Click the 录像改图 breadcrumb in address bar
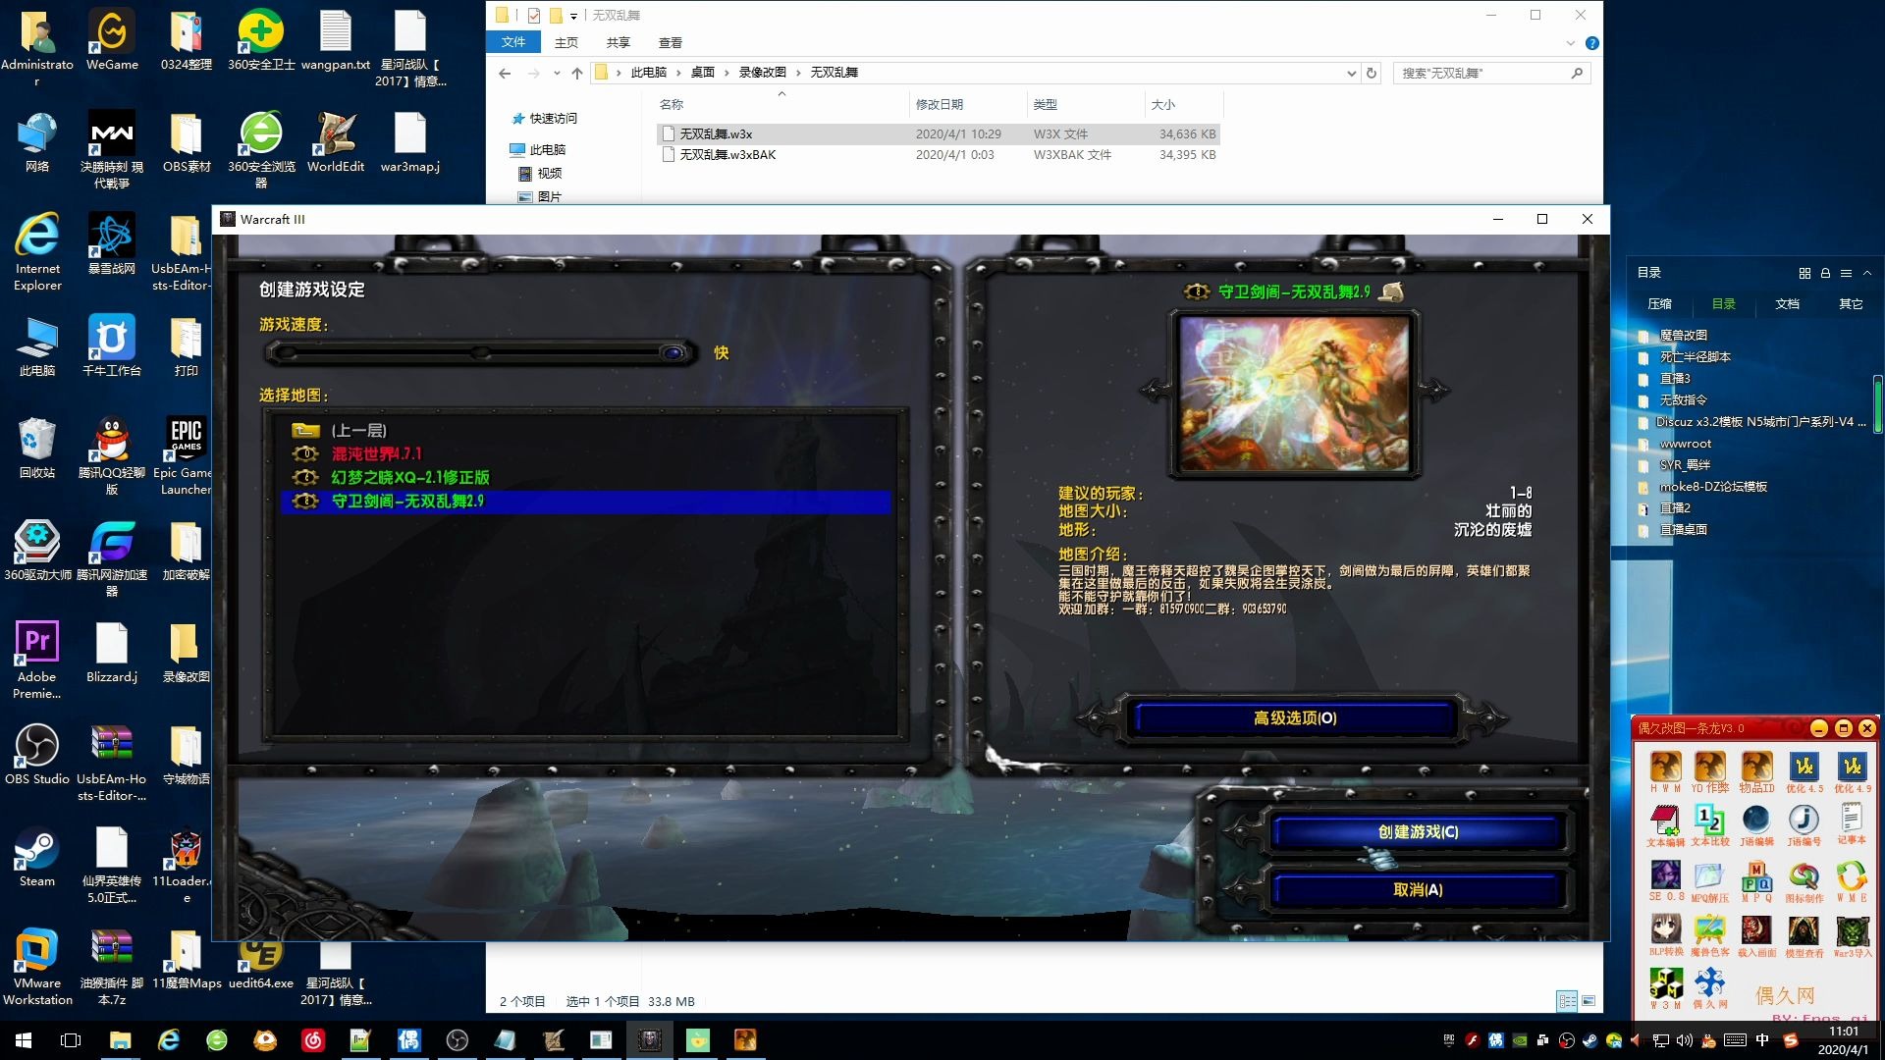Screen dimensions: 1885x1060 [x=763, y=73]
